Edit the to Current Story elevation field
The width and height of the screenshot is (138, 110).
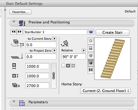pyautogui.click(x=41, y=45)
